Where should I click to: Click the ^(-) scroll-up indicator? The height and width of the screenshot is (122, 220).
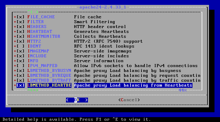click(33, 12)
